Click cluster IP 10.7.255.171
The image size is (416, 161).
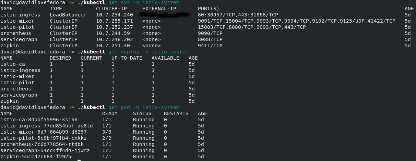pyautogui.click(x=115, y=21)
